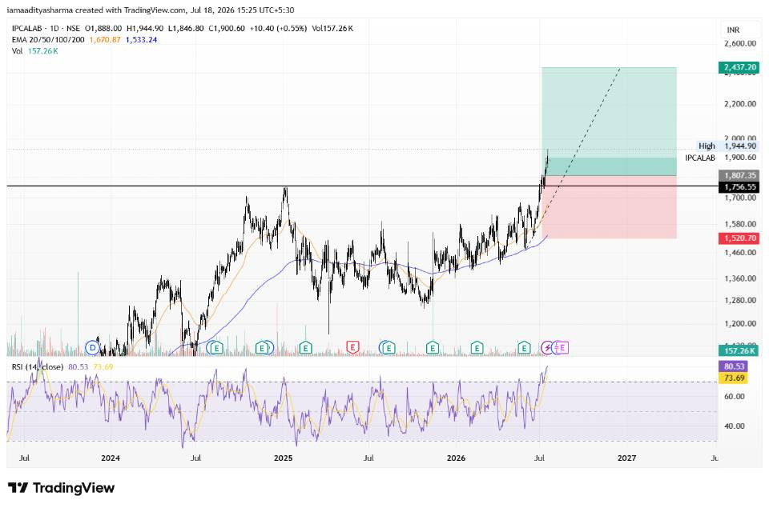
Task: Select the RSI (14, close) indicator legend
Action: click(38, 367)
